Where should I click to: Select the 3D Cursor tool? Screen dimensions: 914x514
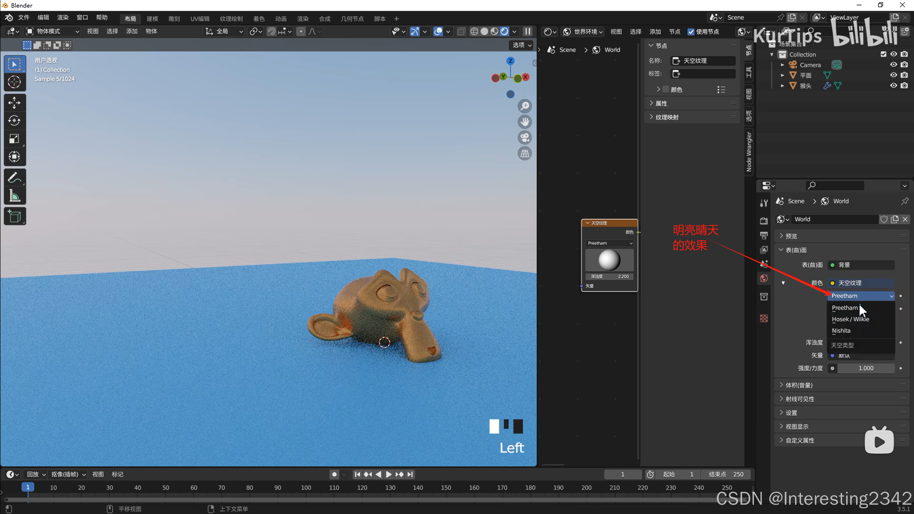pyautogui.click(x=14, y=82)
